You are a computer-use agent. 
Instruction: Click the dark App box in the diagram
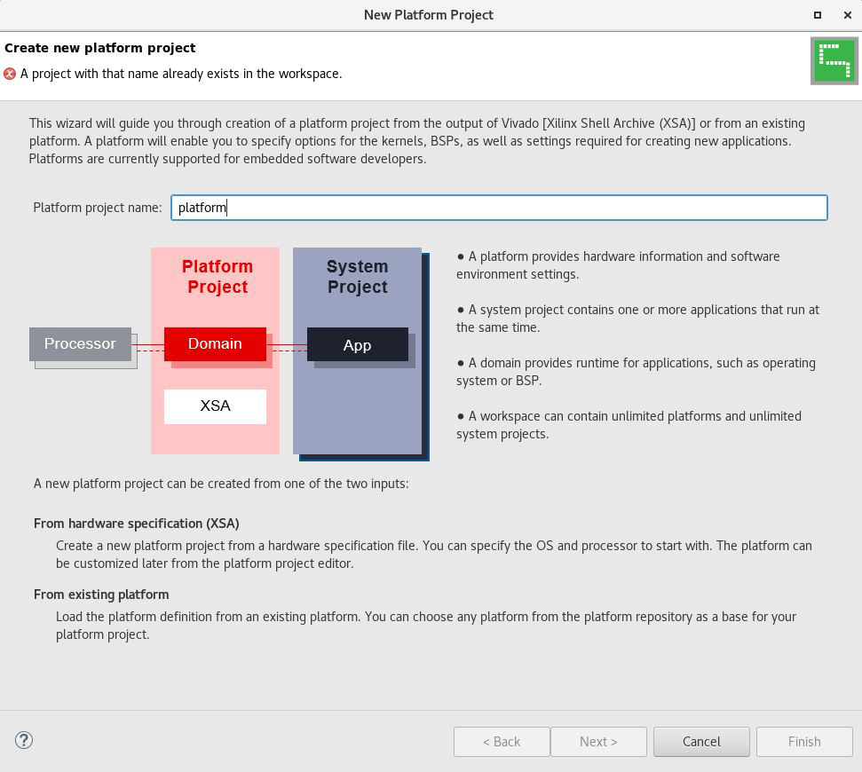tap(358, 345)
